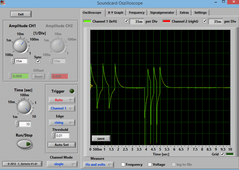Screen dimensions: 239x170
Task: Open the Auto trigger mode dropdown
Action: point(62,100)
